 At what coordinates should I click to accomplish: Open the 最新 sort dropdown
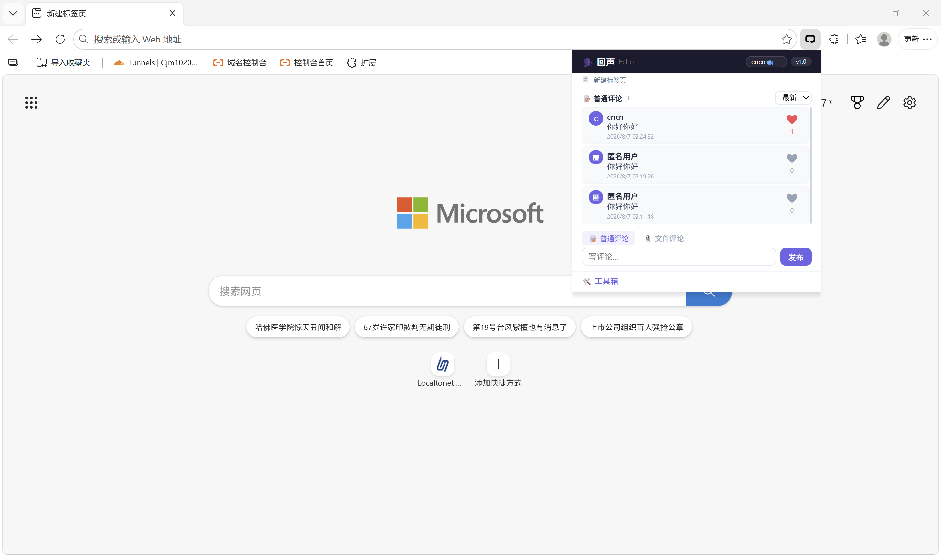pos(793,98)
